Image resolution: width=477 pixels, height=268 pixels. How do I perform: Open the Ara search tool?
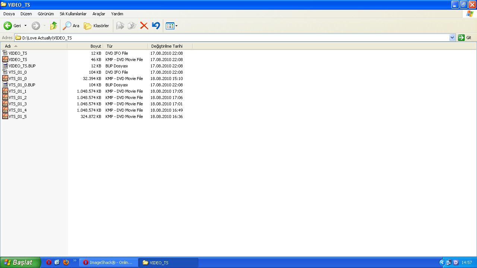(71, 26)
